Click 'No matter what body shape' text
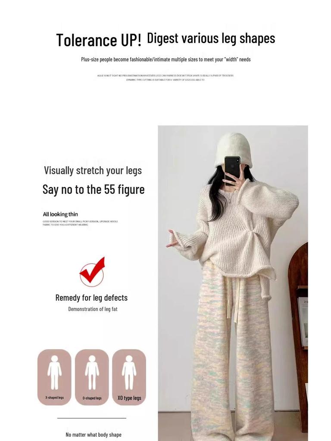Viewport: 331px width, 441px height. (94, 435)
